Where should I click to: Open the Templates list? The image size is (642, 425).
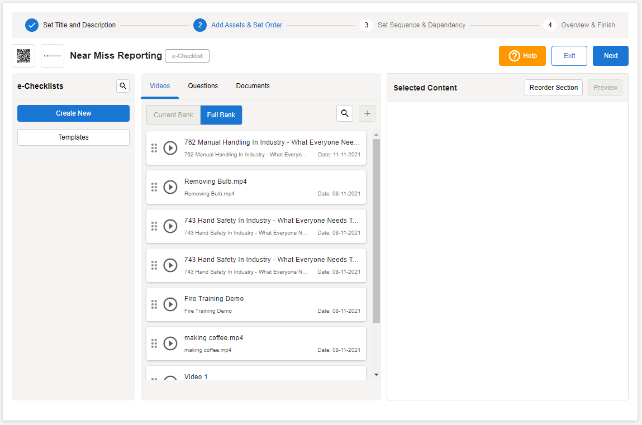[x=73, y=137]
